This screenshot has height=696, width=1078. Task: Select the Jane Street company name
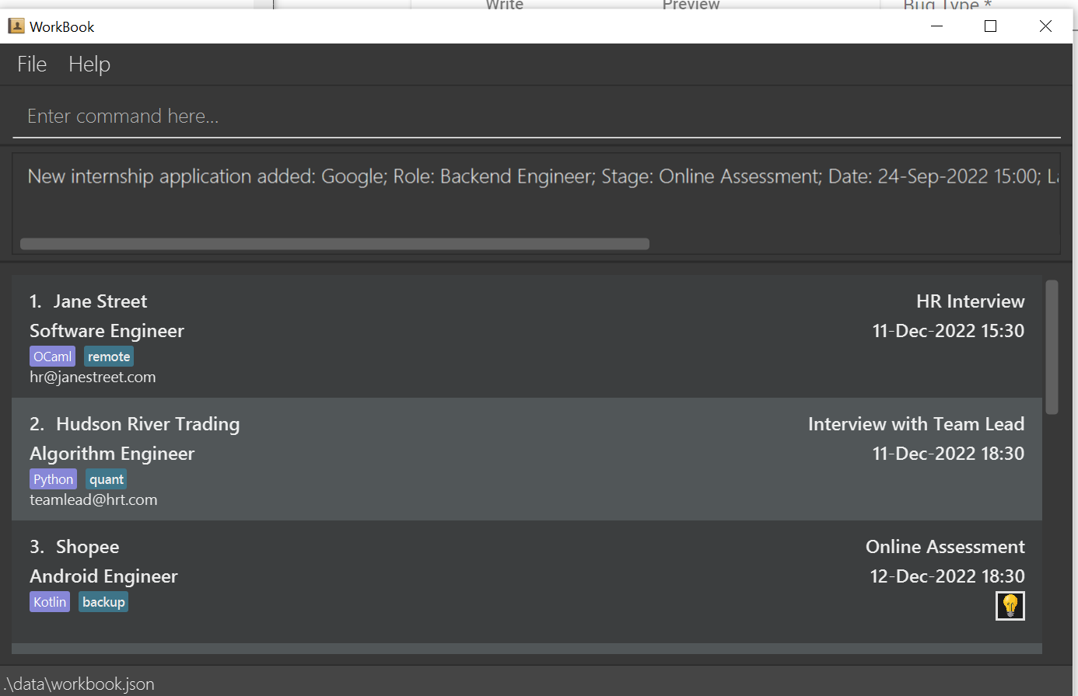100,301
